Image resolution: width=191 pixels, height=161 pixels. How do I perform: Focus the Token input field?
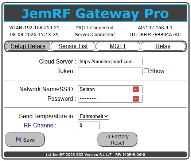[x=110, y=71]
